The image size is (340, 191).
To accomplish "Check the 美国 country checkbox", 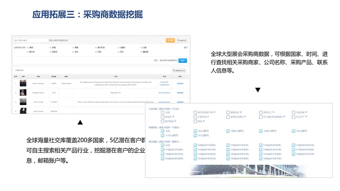I will tap(28, 47).
